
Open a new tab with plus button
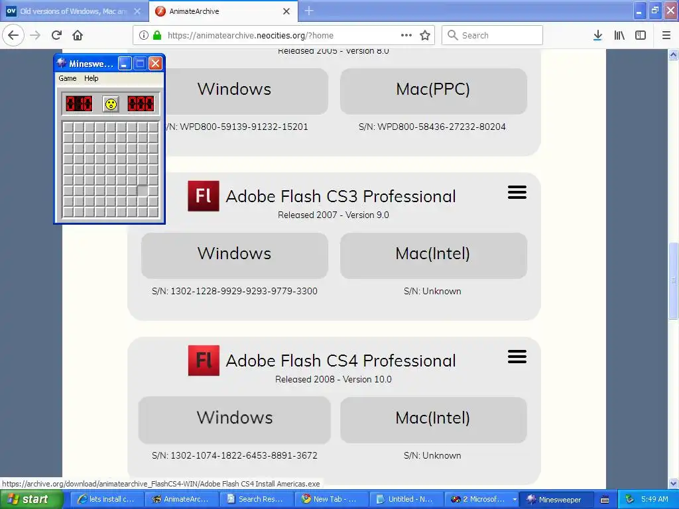(309, 11)
